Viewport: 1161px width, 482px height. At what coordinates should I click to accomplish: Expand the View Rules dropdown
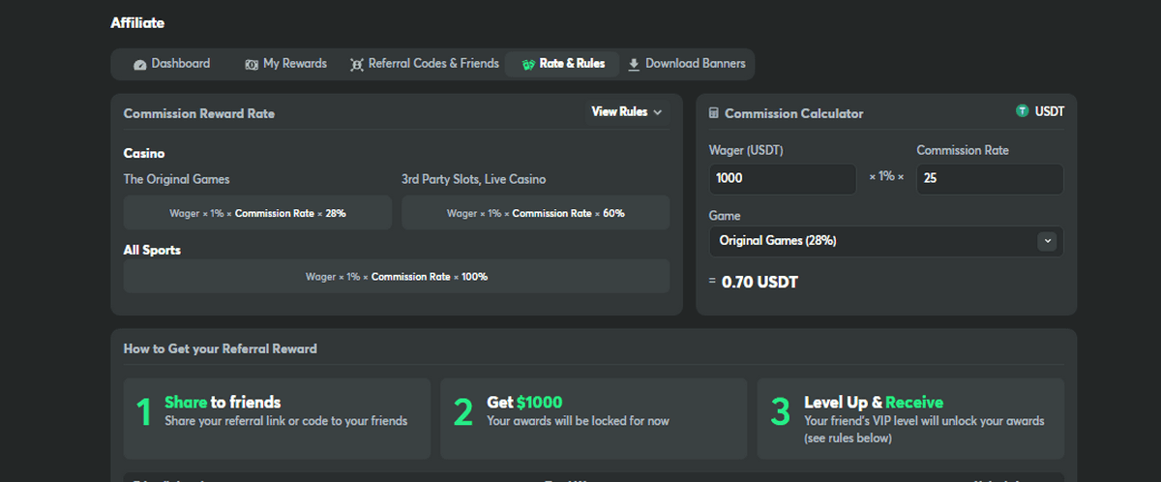[619, 112]
